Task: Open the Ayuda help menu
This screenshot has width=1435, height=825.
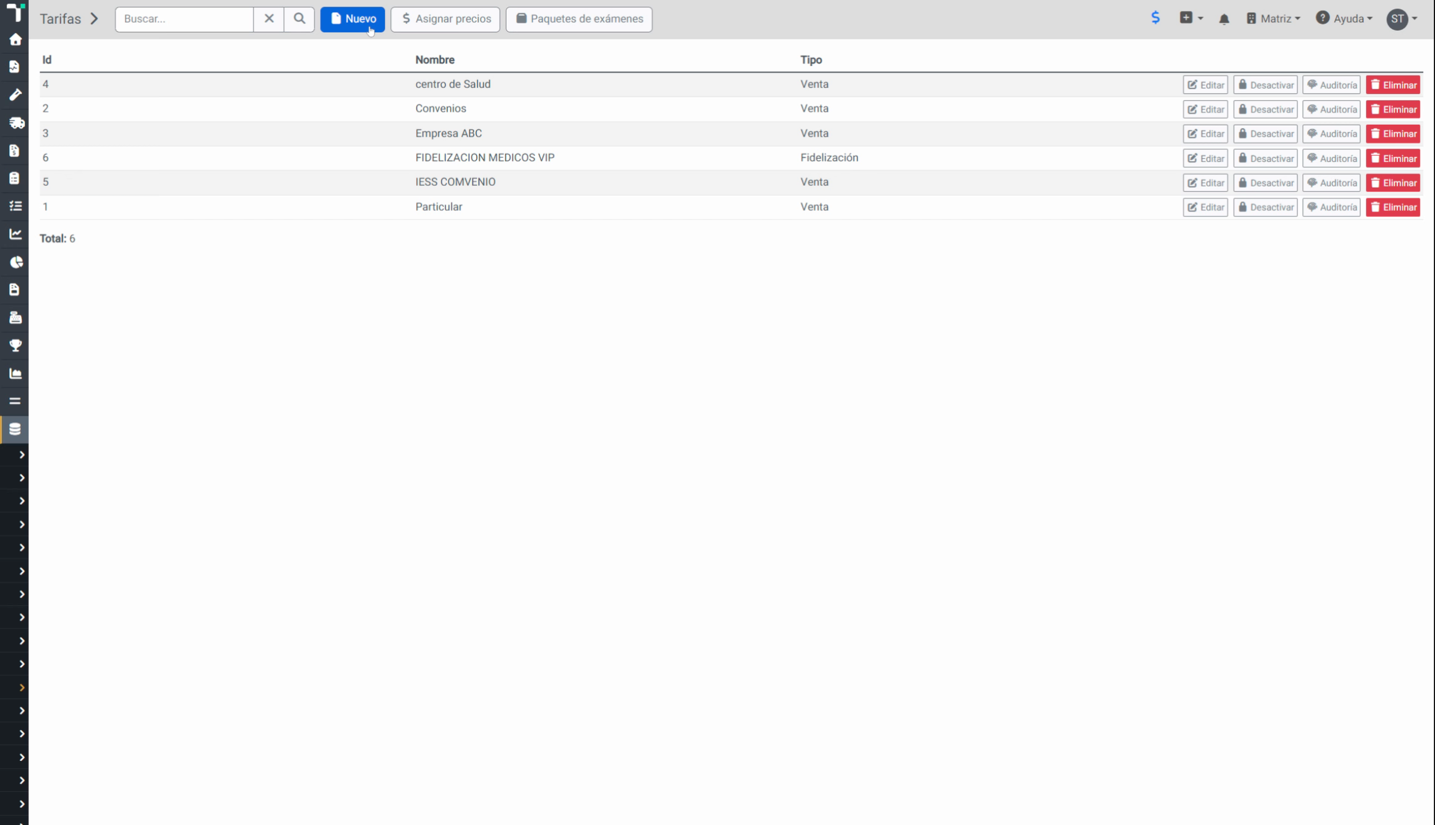Action: click(x=1344, y=19)
